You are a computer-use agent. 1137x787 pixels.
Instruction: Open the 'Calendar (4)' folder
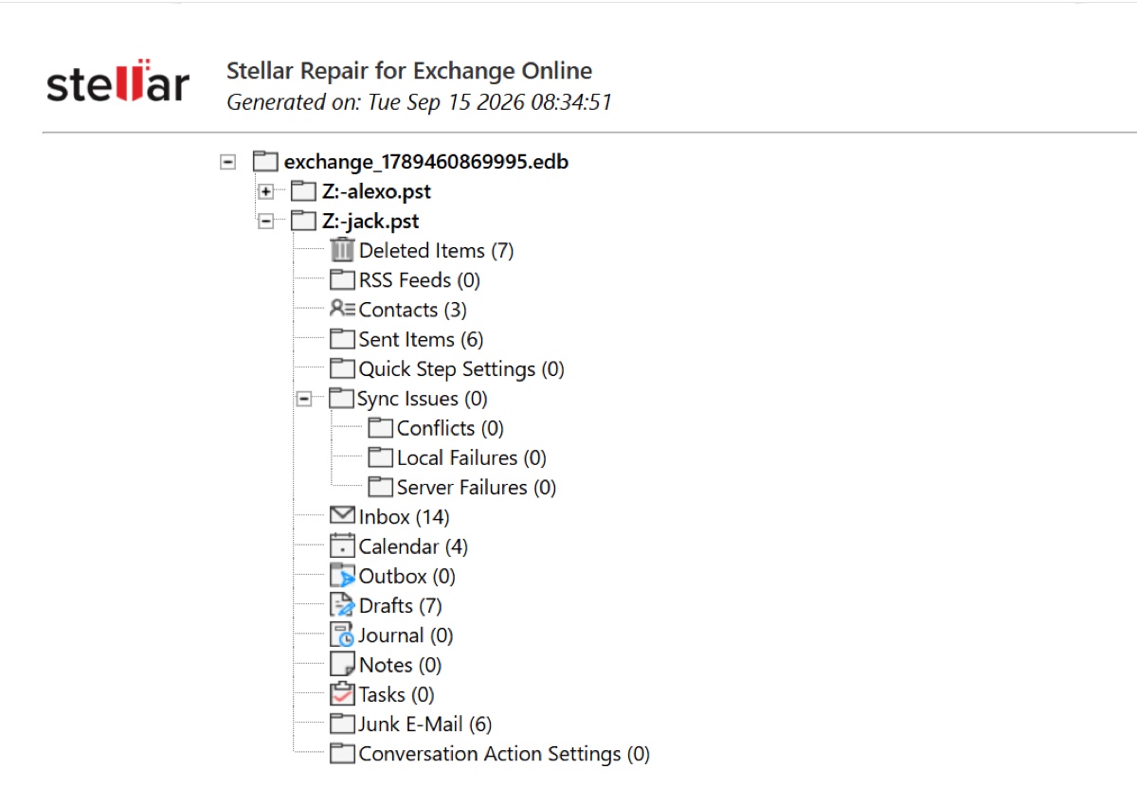coord(413,546)
